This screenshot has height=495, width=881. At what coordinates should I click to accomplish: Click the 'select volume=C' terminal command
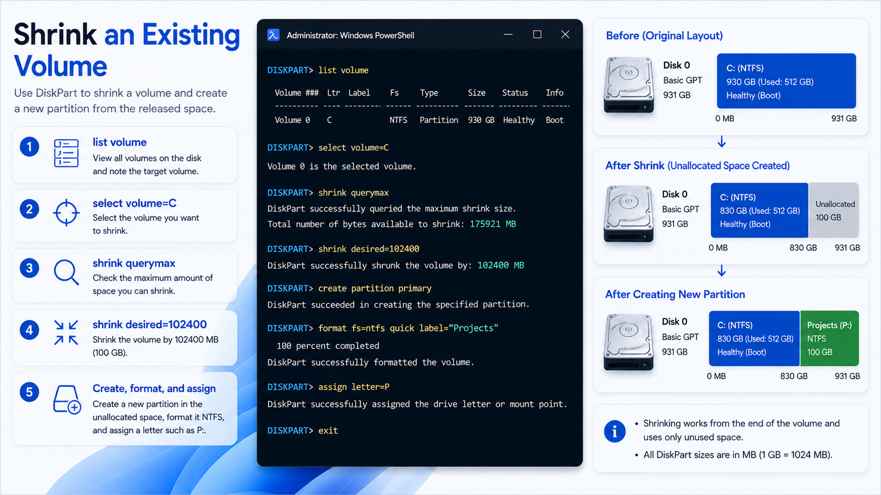pos(354,148)
